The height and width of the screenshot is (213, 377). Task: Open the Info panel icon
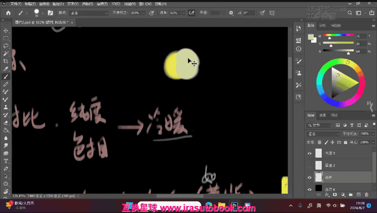[299, 49]
